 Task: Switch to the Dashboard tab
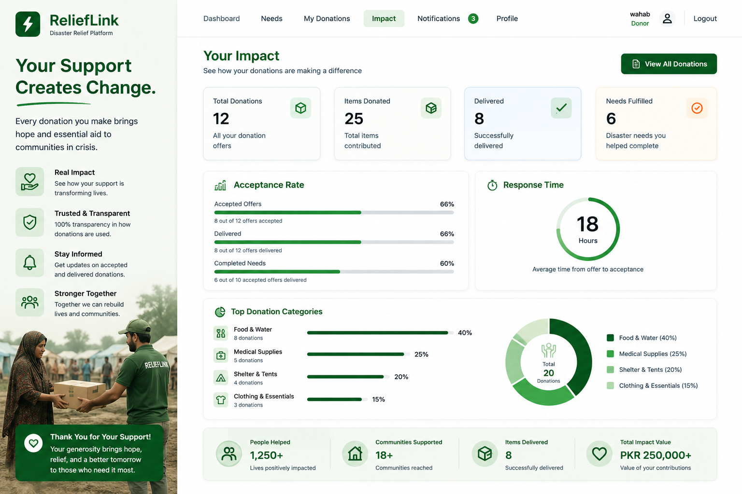(x=222, y=18)
